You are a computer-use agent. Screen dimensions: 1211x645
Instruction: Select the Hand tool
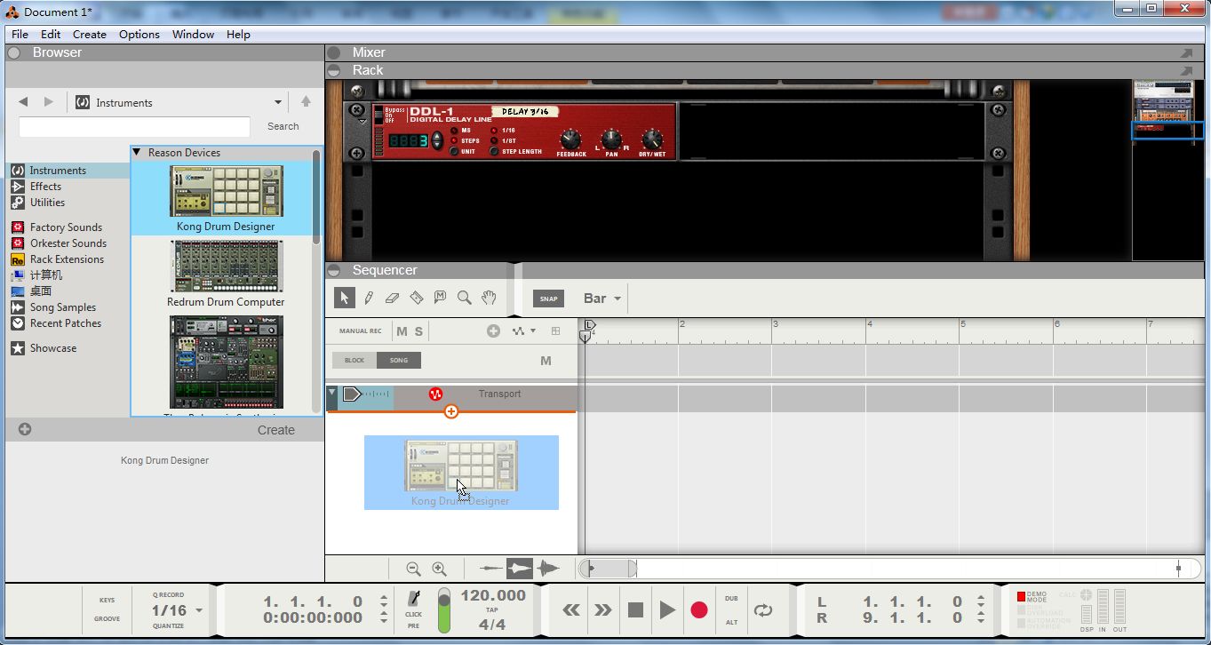488,298
